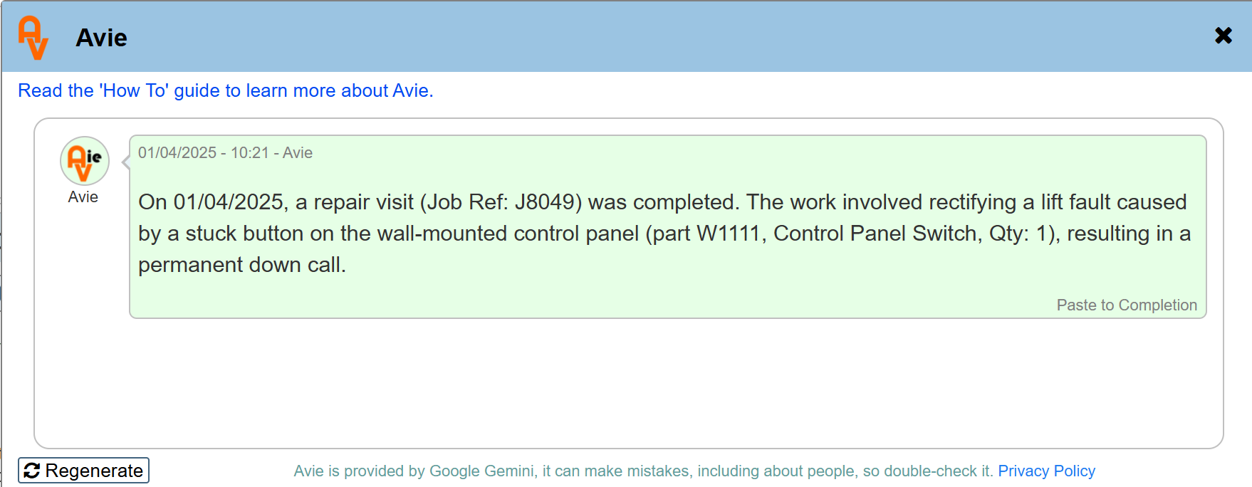Viewport: 1252px width, 487px height.
Task: Click the word Regenerate on the button
Action: pos(94,471)
